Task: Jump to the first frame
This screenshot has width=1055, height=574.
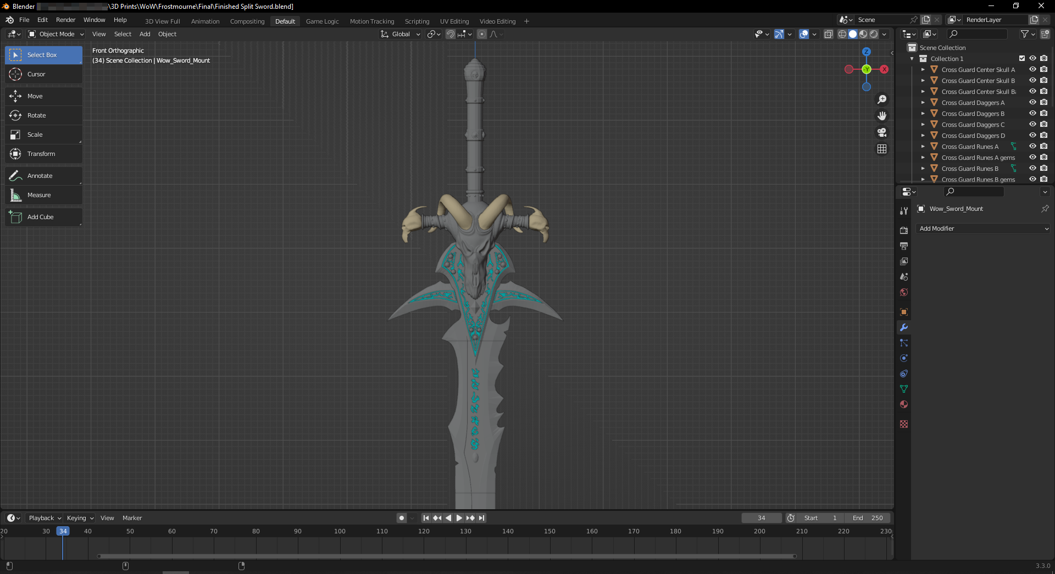Action: [426, 518]
